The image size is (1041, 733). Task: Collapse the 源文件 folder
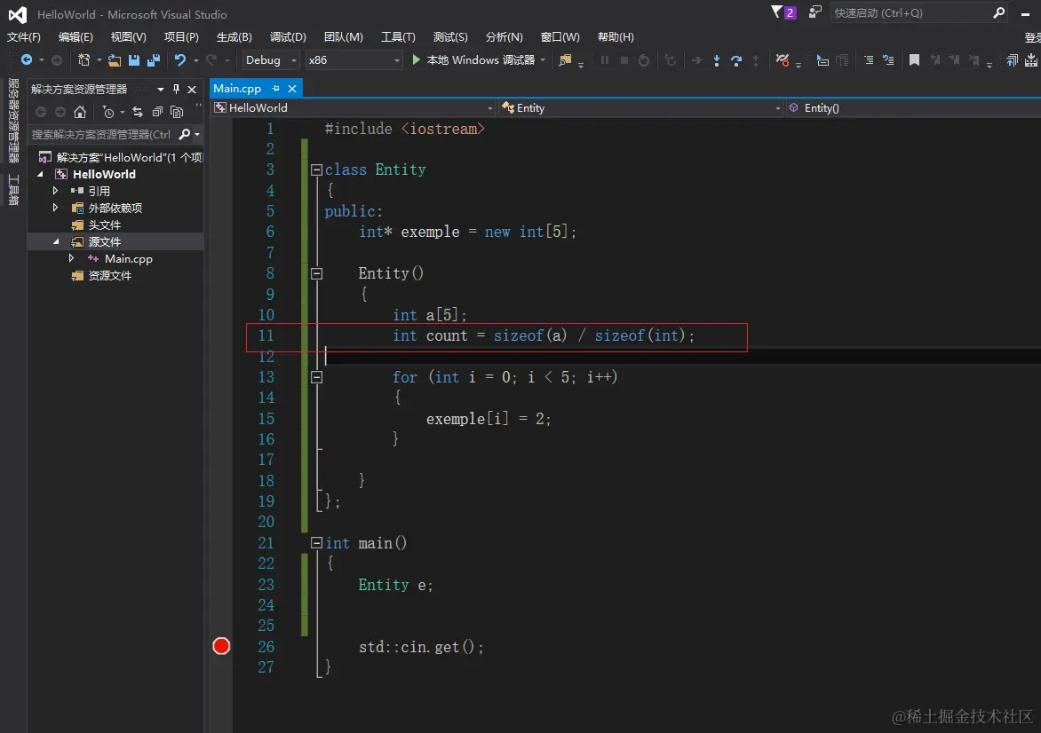pyautogui.click(x=57, y=242)
